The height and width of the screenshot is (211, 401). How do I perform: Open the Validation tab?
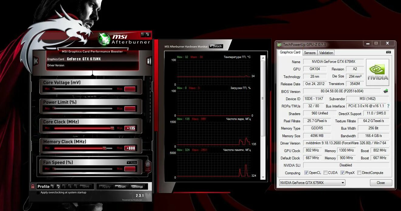(x=326, y=53)
